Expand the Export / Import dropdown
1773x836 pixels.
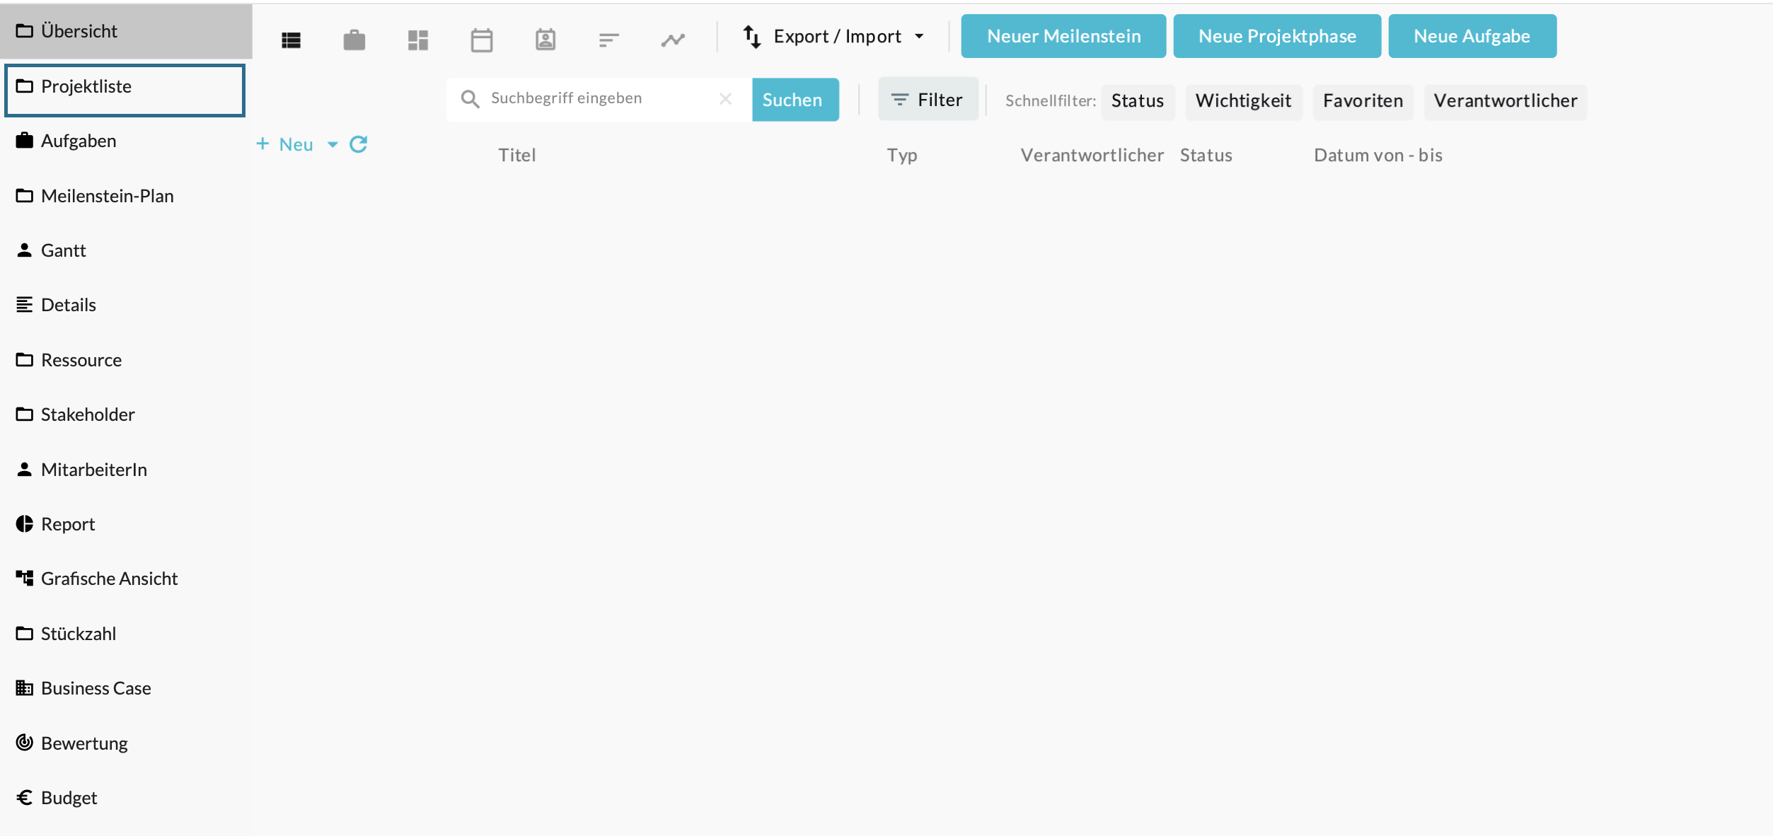tap(835, 36)
